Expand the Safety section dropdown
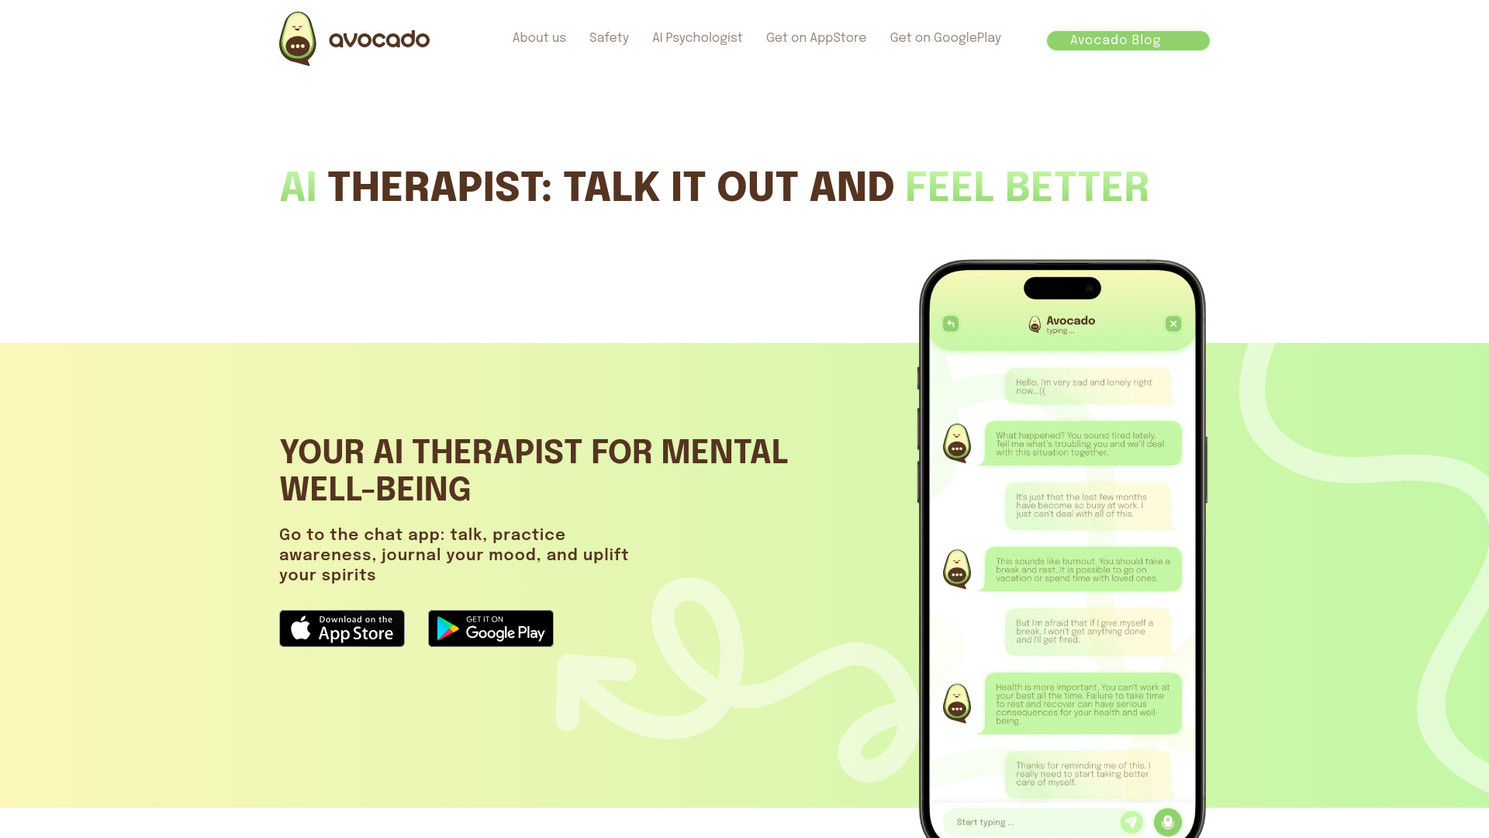This screenshot has width=1489, height=838. pos(609,38)
